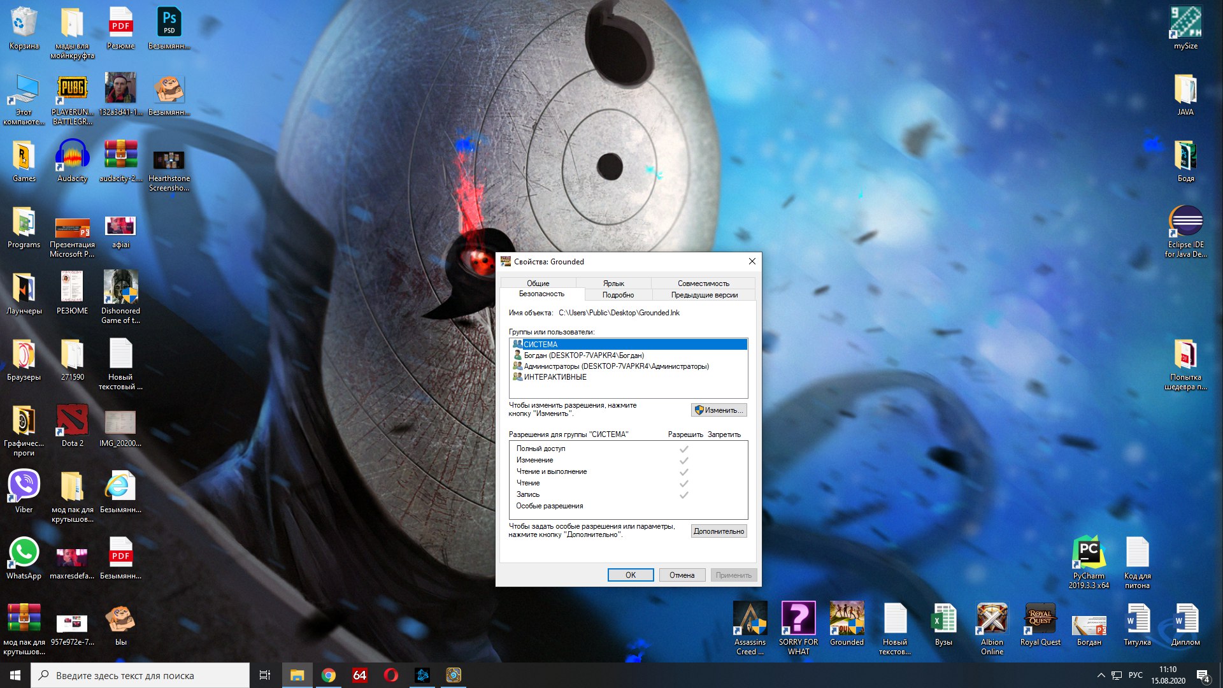Select the Презентация Microsoft PowerPoint file
Image resolution: width=1223 pixels, height=688 pixels.
(72, 237)
